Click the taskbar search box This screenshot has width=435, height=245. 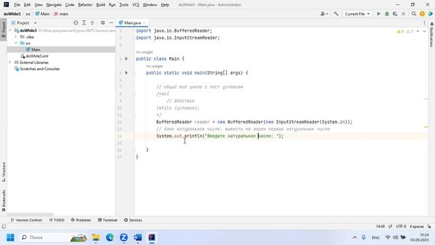tap(54, 238)
